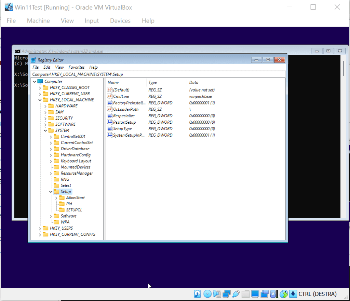
Task: Sort values by Type column header
Action: point(166,82)
